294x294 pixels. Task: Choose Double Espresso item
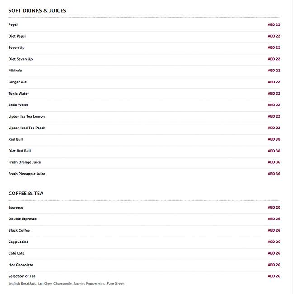point(23,219)
